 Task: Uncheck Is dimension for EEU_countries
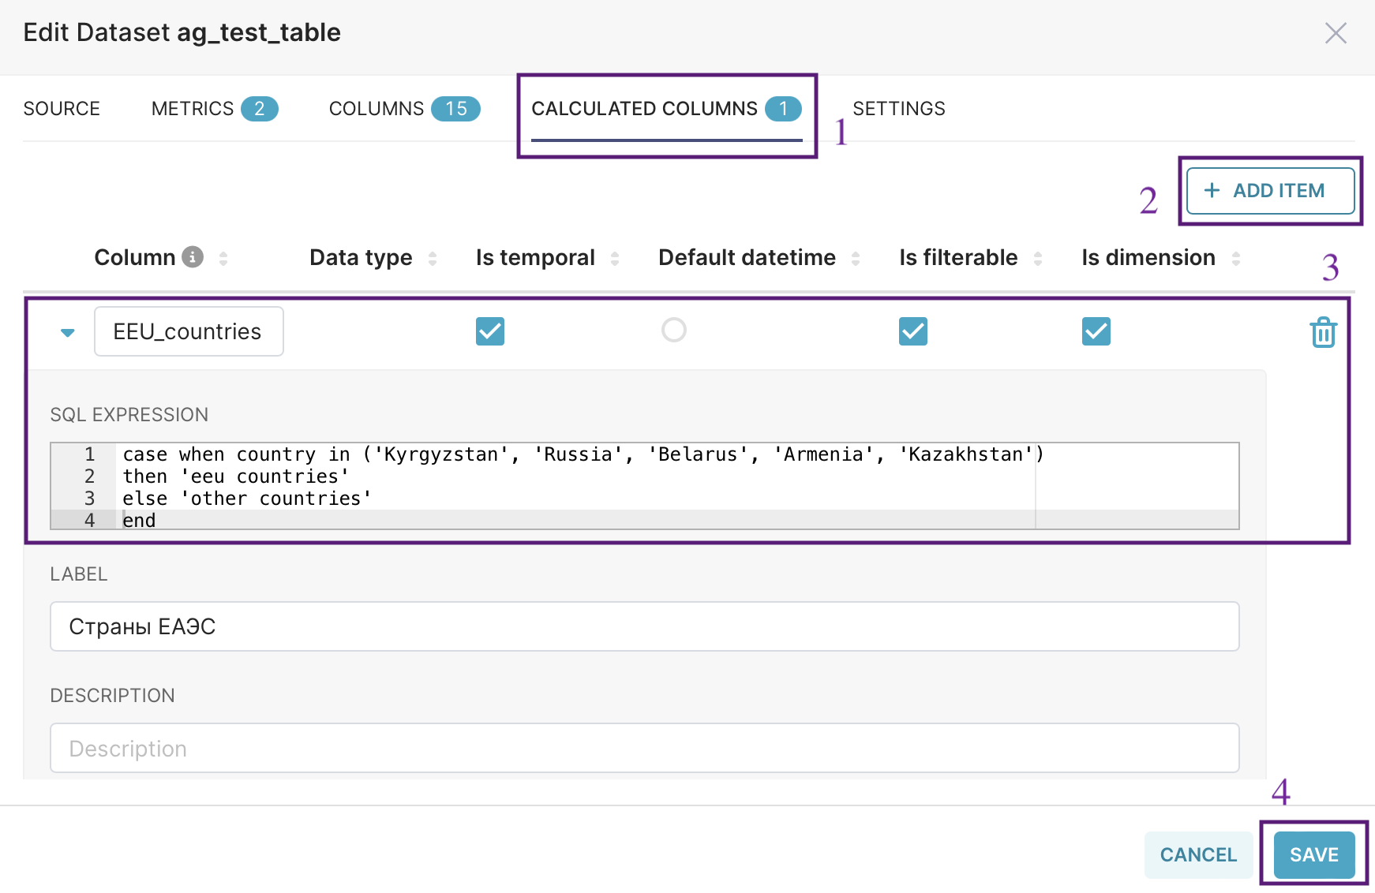click(1096, 331)
